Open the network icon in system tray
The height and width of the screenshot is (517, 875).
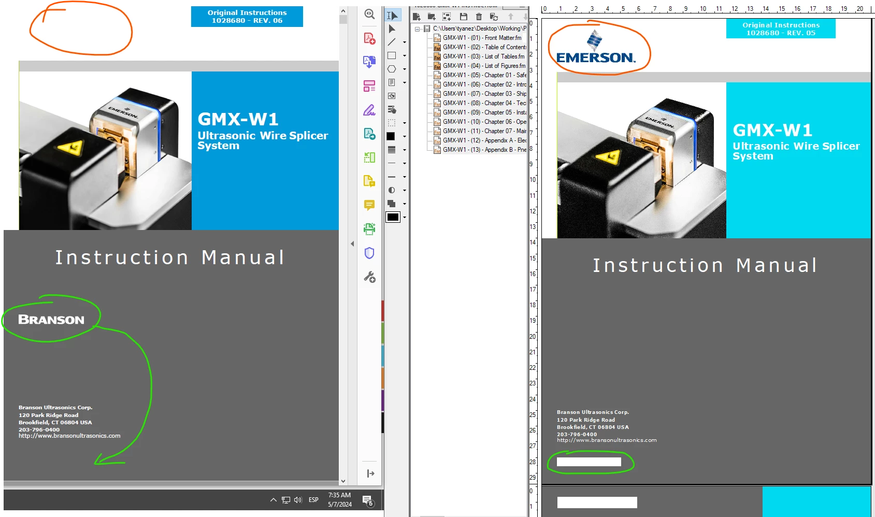(x=286, y=500)
